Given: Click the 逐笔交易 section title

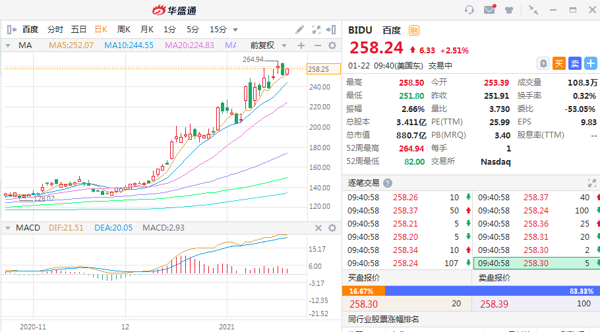Looking at the screenshot, I should (363, 183).
